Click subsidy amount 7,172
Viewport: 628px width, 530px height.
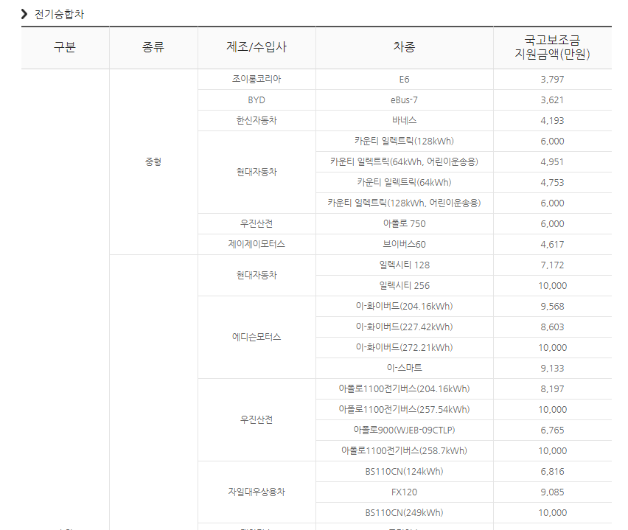552,265
